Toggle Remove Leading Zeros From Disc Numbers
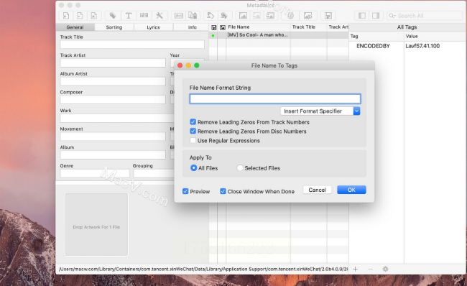Viewport: 467px width, 286px height. click(x=193, y=131)
